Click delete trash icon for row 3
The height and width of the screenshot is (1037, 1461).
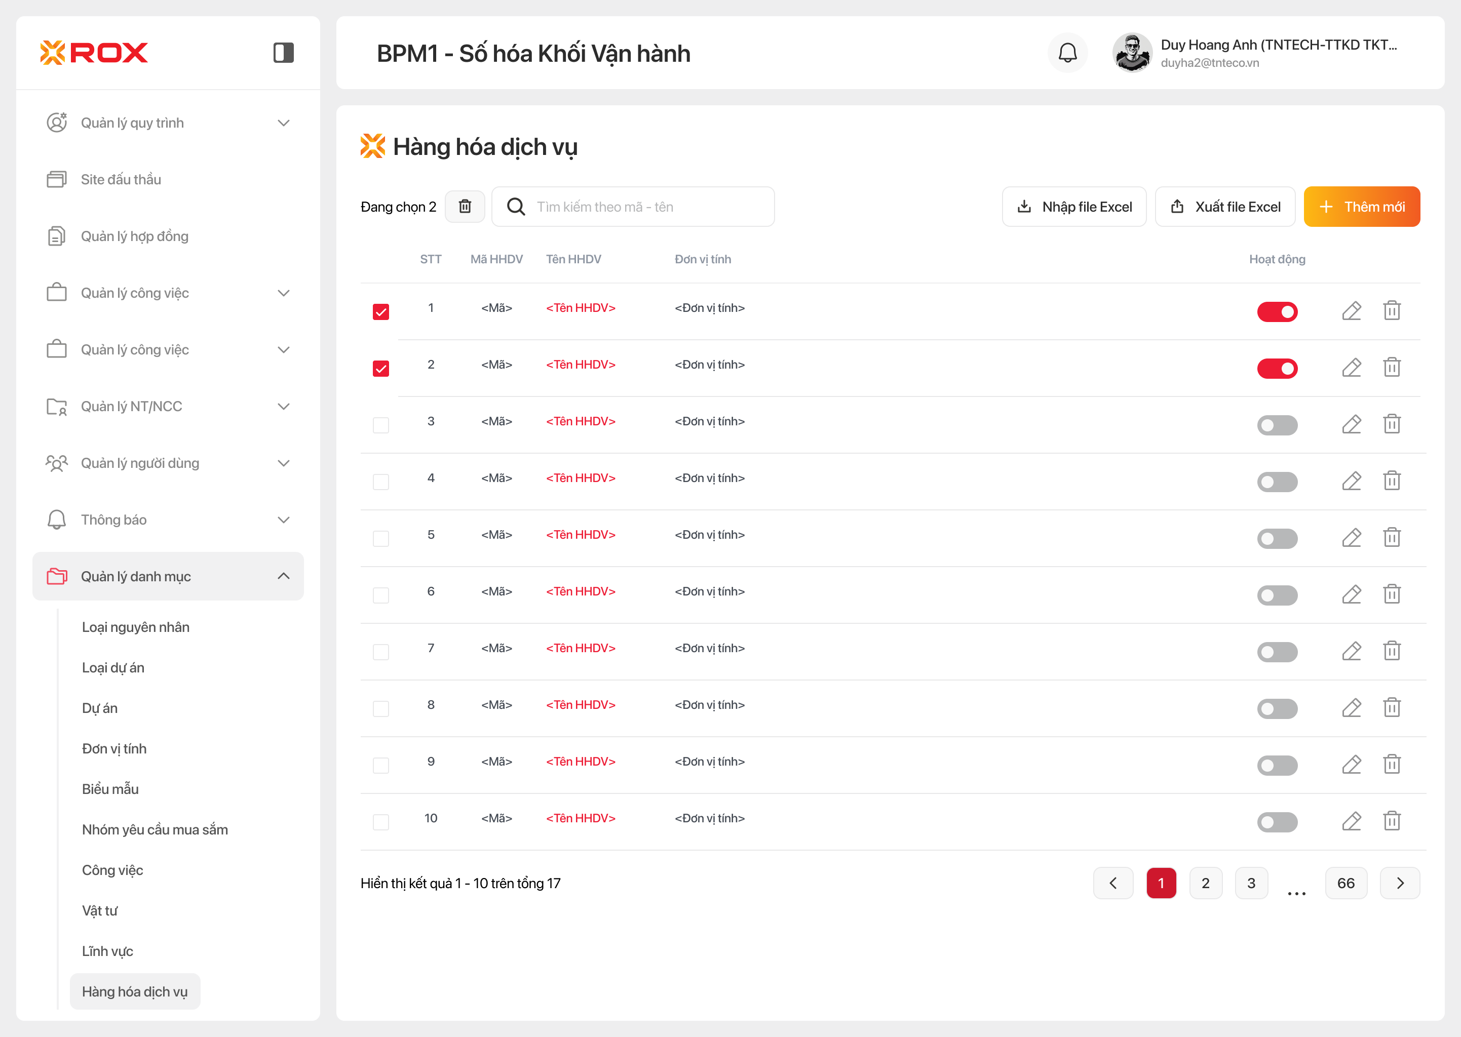tap(1392, 424)
